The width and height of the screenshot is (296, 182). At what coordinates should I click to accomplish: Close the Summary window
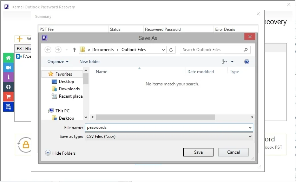coord(258,14)
